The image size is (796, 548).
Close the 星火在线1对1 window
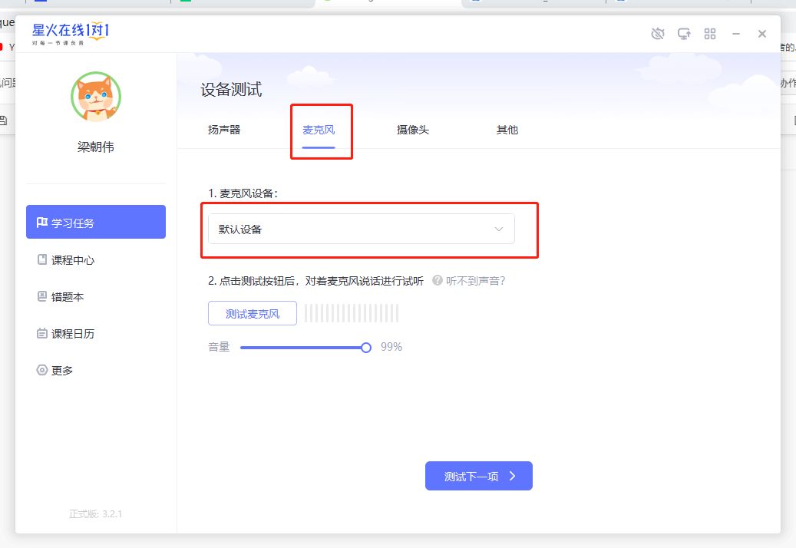[x=761, y=34]
